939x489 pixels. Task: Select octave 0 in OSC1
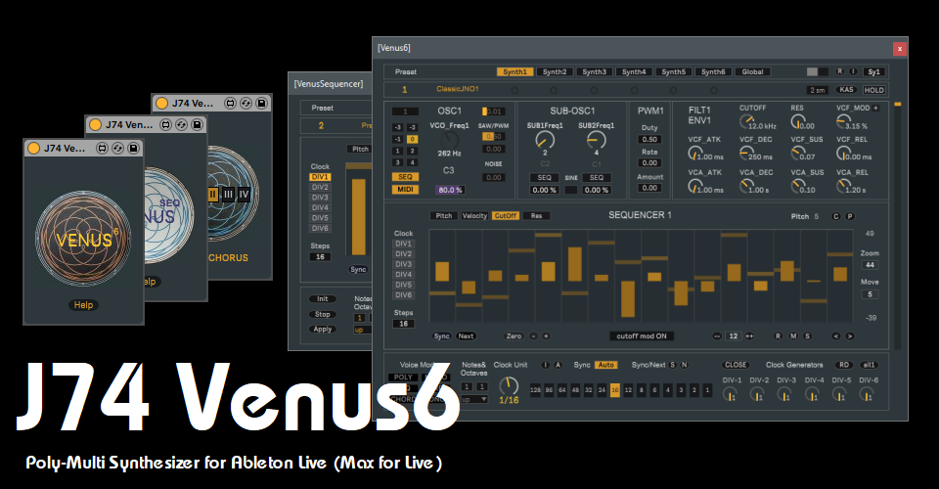click(412, 139)
